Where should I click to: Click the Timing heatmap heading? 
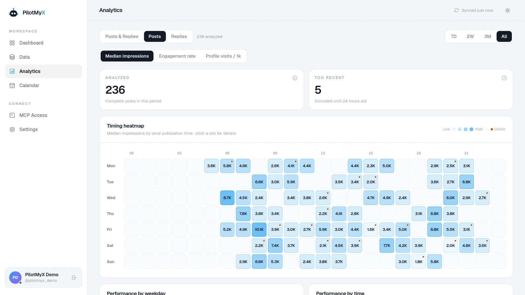point(126,126)
